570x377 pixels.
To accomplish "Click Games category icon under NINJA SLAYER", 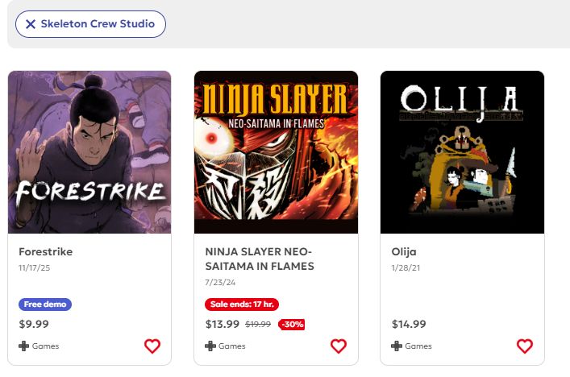I will pos(210,346).
